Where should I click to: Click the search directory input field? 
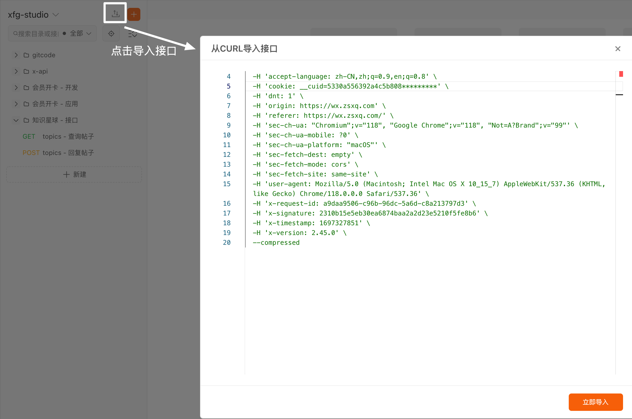pyautogui.click(x=38, y=34)
